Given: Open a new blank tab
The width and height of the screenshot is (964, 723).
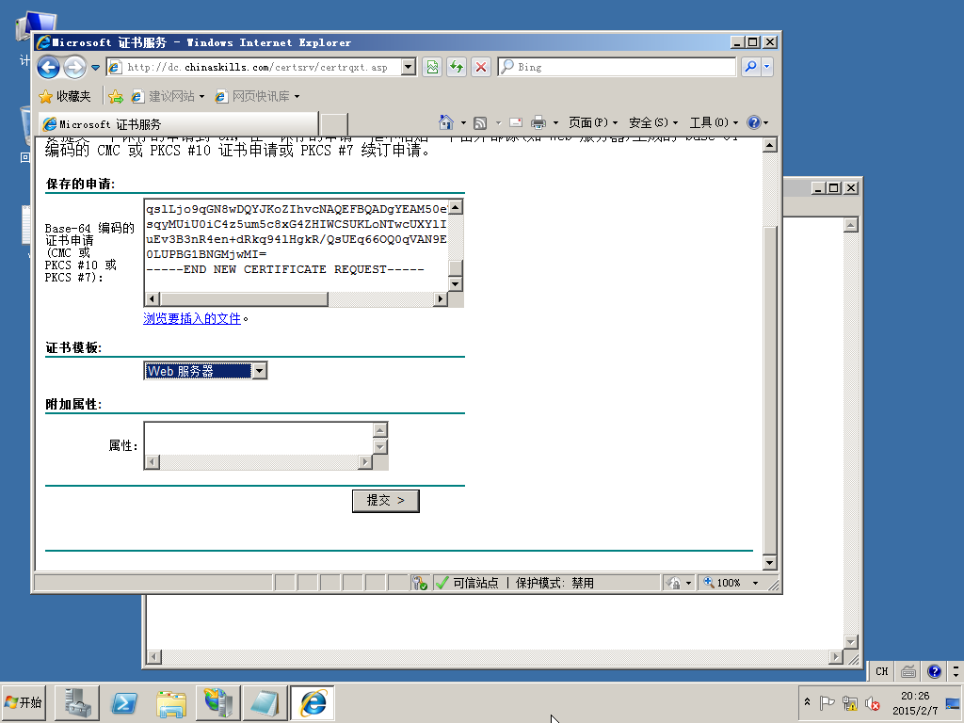Looking at the screenshot, I should point(334,124).
